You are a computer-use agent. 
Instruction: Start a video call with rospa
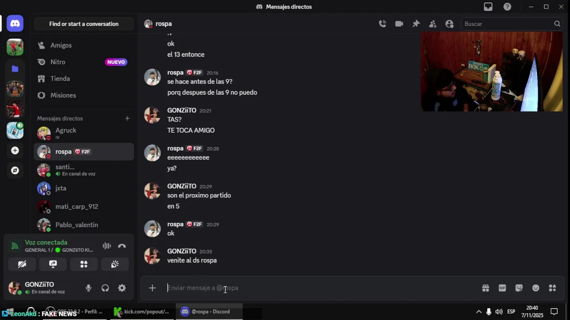point(399,24)
